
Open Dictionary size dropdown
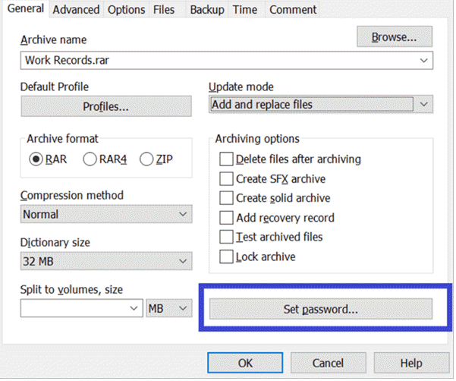[x=182, y=263]
